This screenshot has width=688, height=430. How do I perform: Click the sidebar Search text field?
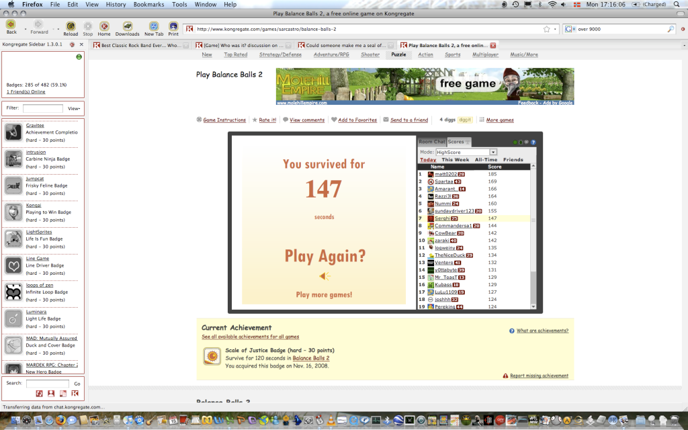point(48,383)
